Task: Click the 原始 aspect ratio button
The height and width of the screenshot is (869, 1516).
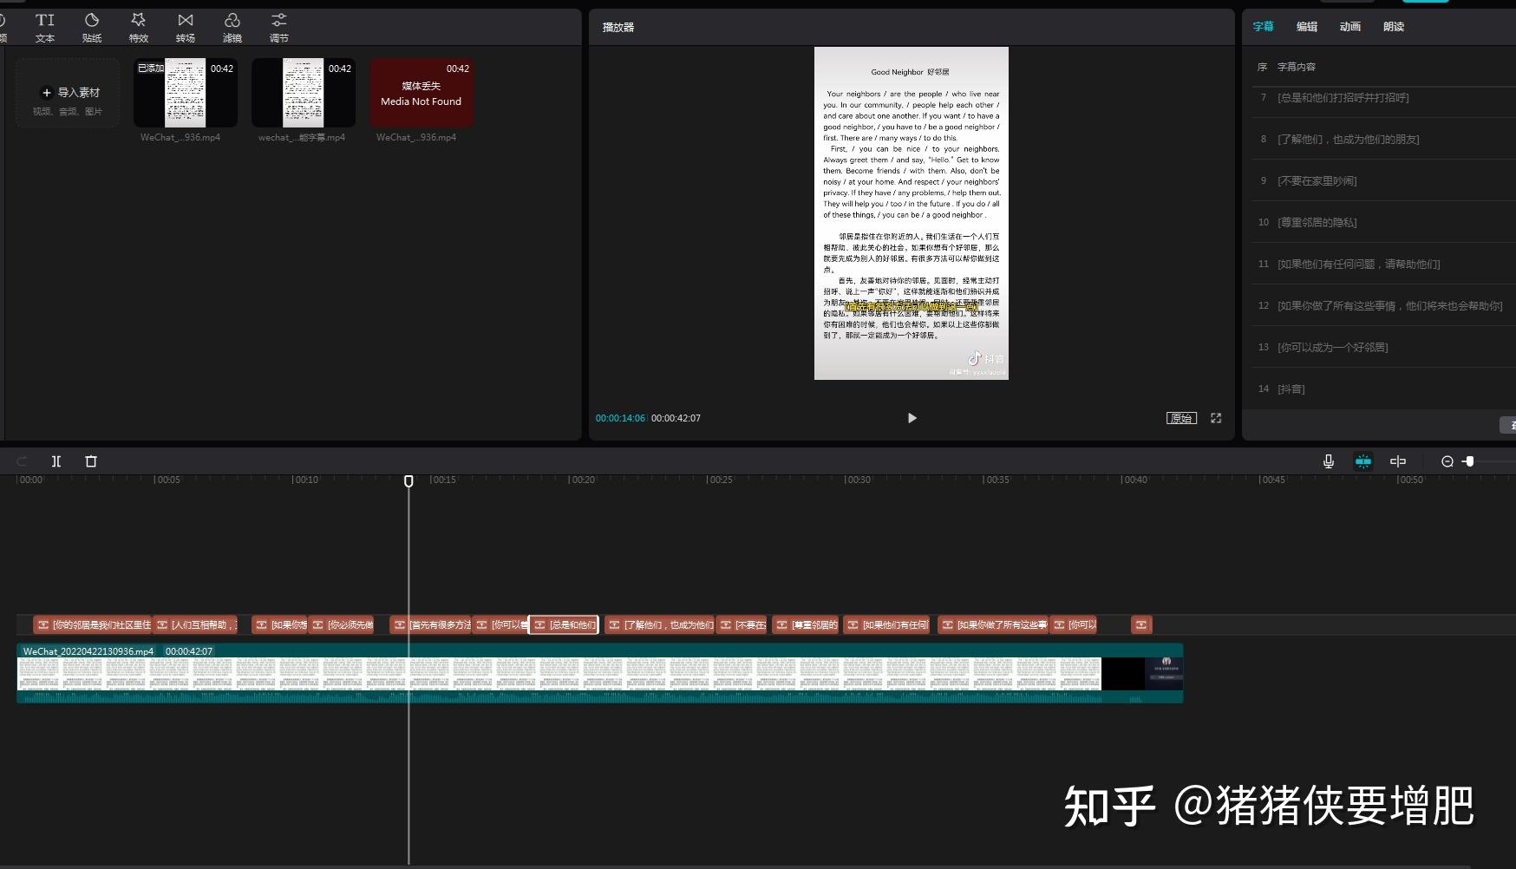Action: click(x=1181, y=418)
